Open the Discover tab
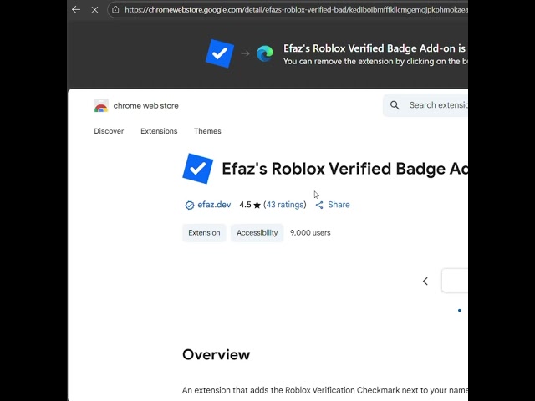 pos(109,131)
